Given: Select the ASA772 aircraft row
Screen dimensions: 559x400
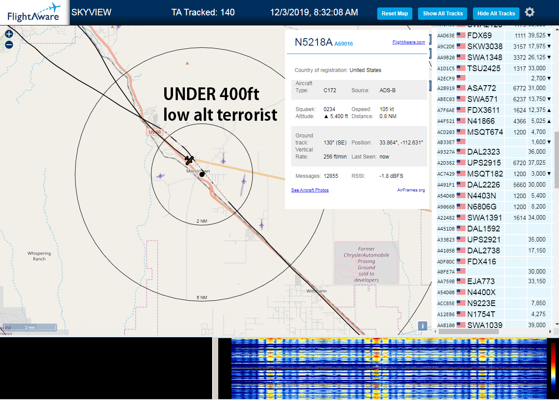Looking at the screenshot, I should [494, 88].
